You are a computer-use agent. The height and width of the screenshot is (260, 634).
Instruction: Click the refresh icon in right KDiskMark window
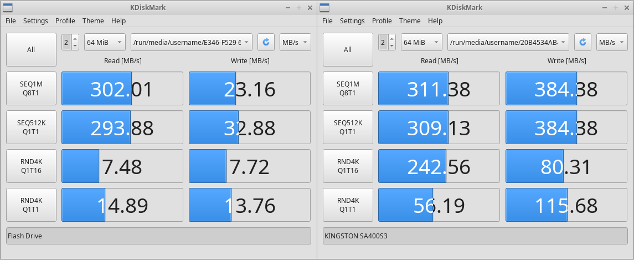tap(583, 42)
